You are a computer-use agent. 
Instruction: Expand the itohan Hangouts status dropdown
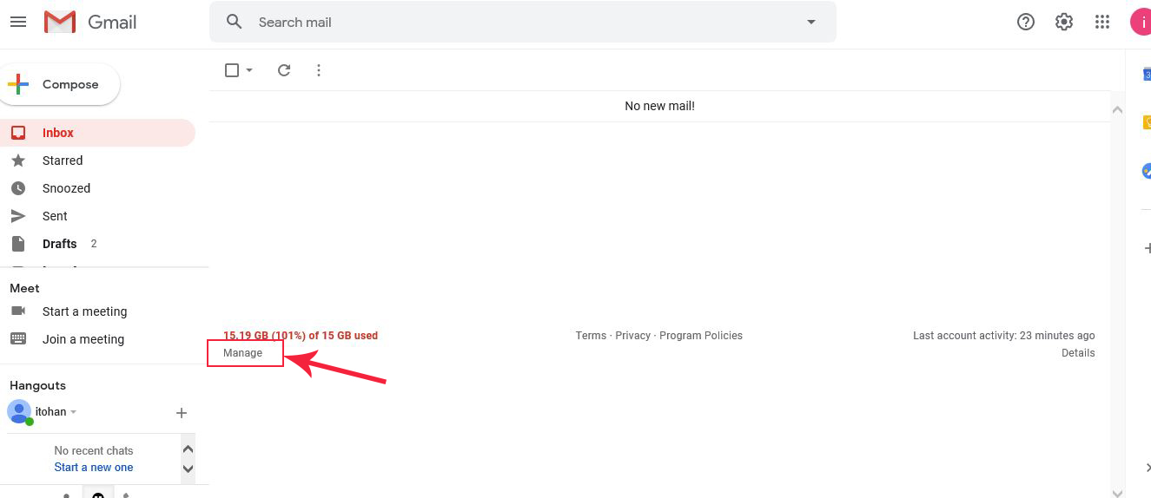click(74, 412)
